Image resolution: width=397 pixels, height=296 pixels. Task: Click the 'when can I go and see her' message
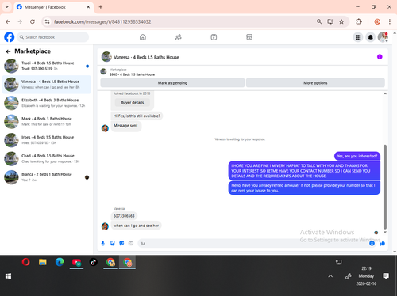point(136,226)
